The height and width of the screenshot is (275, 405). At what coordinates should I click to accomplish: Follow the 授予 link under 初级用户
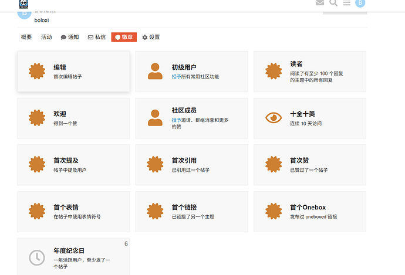(x=176, y=77)
